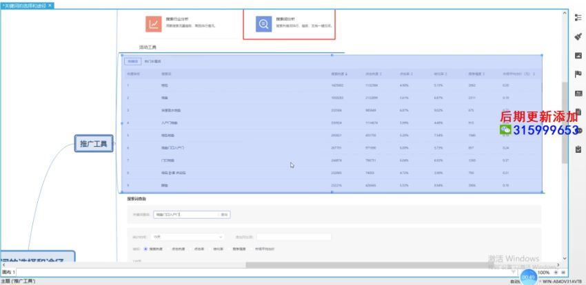Open the outline panel icon in right sidebar
This screenshot has width=586, height=285.
click(578, 17)
